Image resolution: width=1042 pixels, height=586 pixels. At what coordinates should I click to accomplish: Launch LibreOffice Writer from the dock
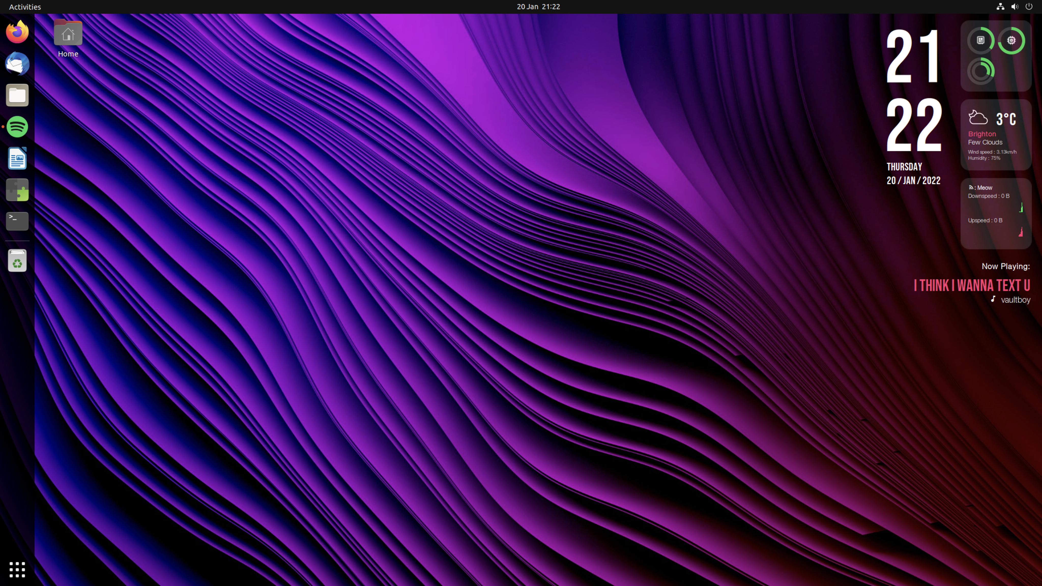[17, 158]
